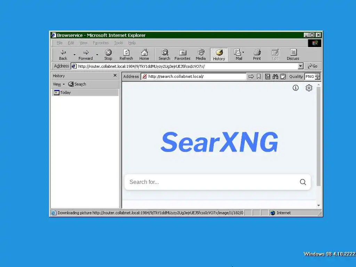356x267 pixels.
Task: Open the SearXNG about info icon
Action: tap(296, 88)
